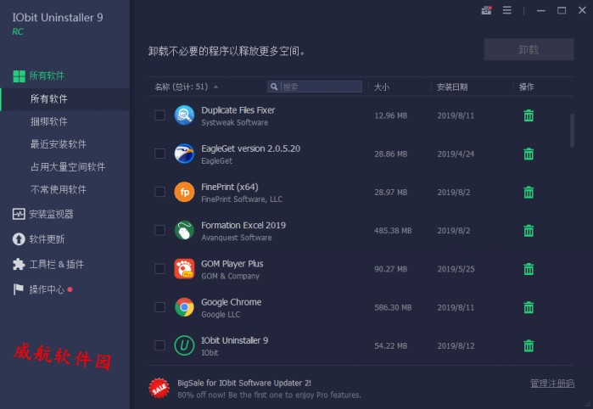Delete FinePrint (x64) using trash icon
This screenshot has width=593, height=409.
click(x=529, y=193)
